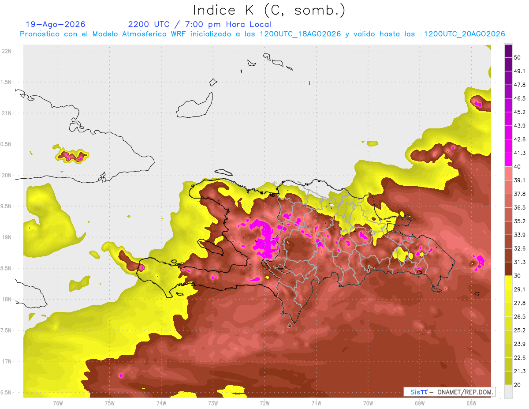Click the legend value "46.5"
The image size is (529, 409).
point(519,98)
